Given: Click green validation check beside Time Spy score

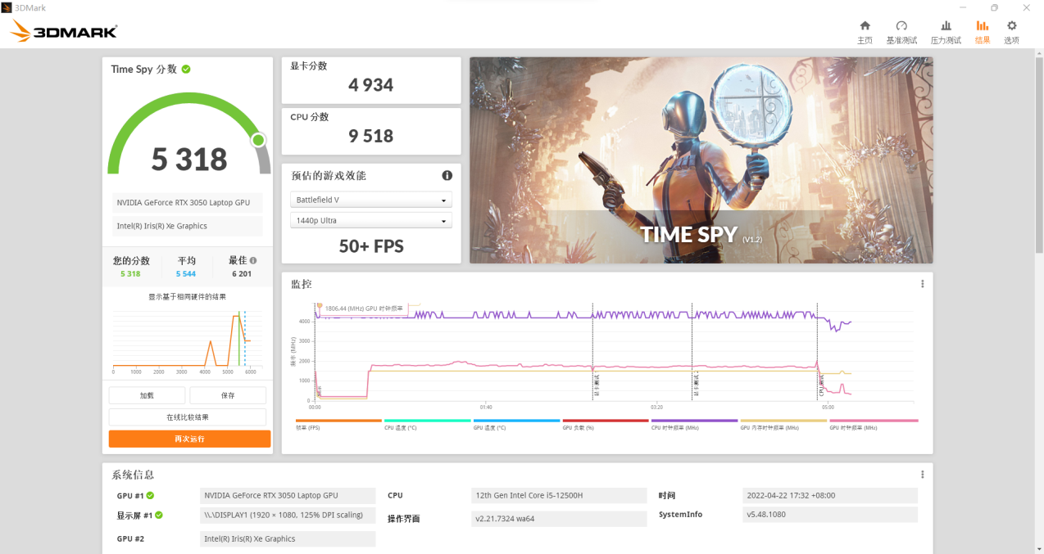Looking at the screenshot, I should pos(186,70).
